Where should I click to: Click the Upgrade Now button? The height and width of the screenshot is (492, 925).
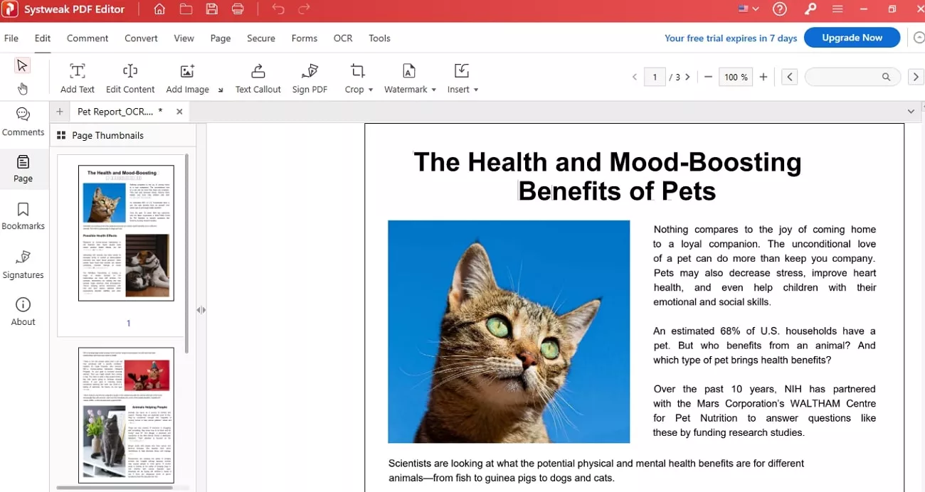852,38
